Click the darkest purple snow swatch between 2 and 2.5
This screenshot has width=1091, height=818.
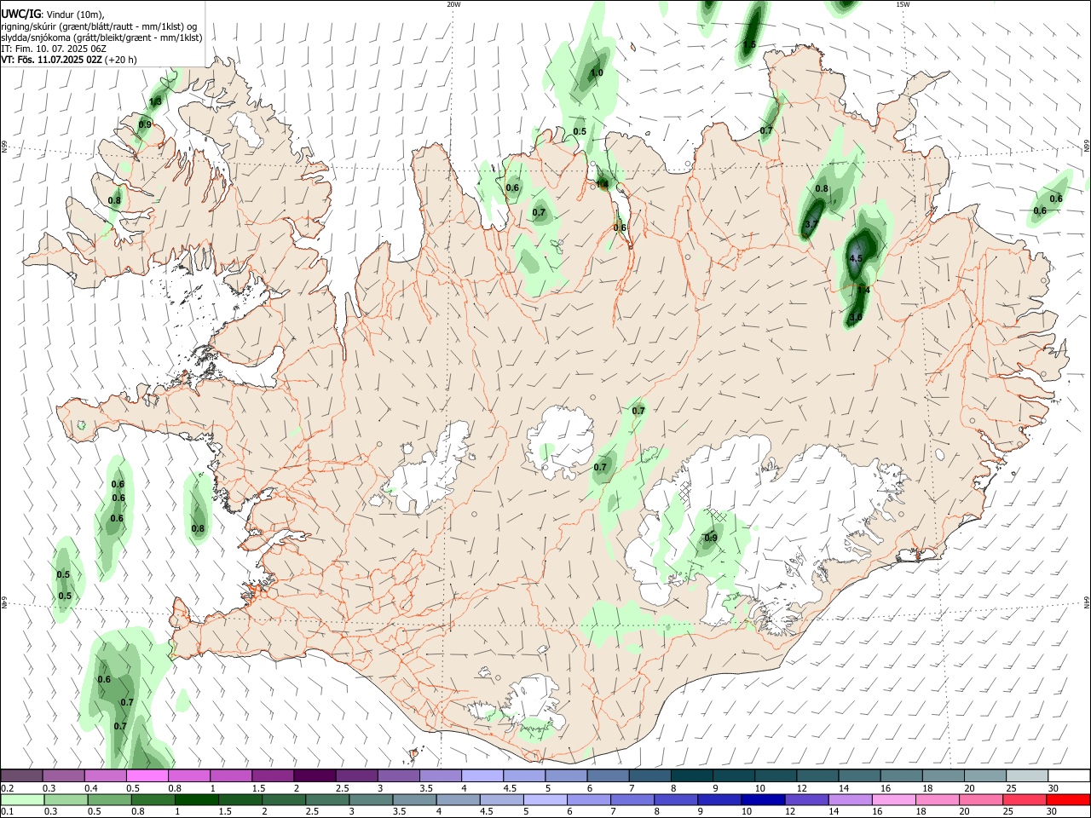315,775
